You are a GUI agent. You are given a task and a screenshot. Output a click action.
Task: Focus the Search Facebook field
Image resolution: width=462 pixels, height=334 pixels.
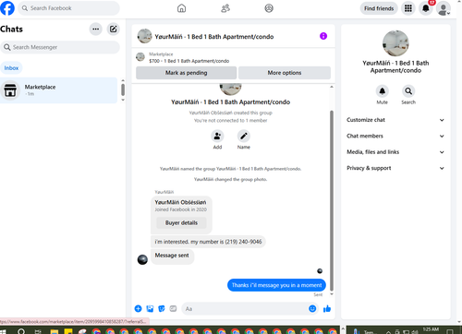68,8
